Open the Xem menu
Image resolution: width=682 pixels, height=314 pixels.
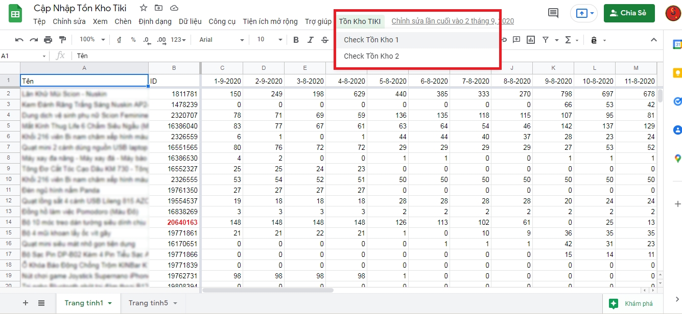(100, 21)
